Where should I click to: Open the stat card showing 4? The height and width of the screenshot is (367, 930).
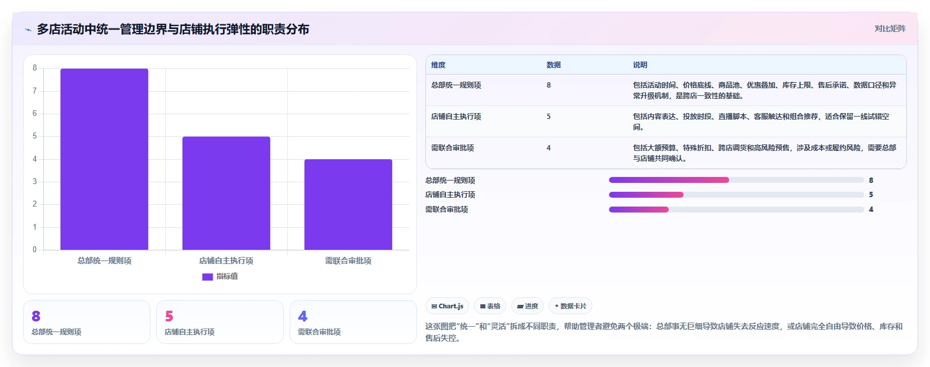tap(353, 322)
